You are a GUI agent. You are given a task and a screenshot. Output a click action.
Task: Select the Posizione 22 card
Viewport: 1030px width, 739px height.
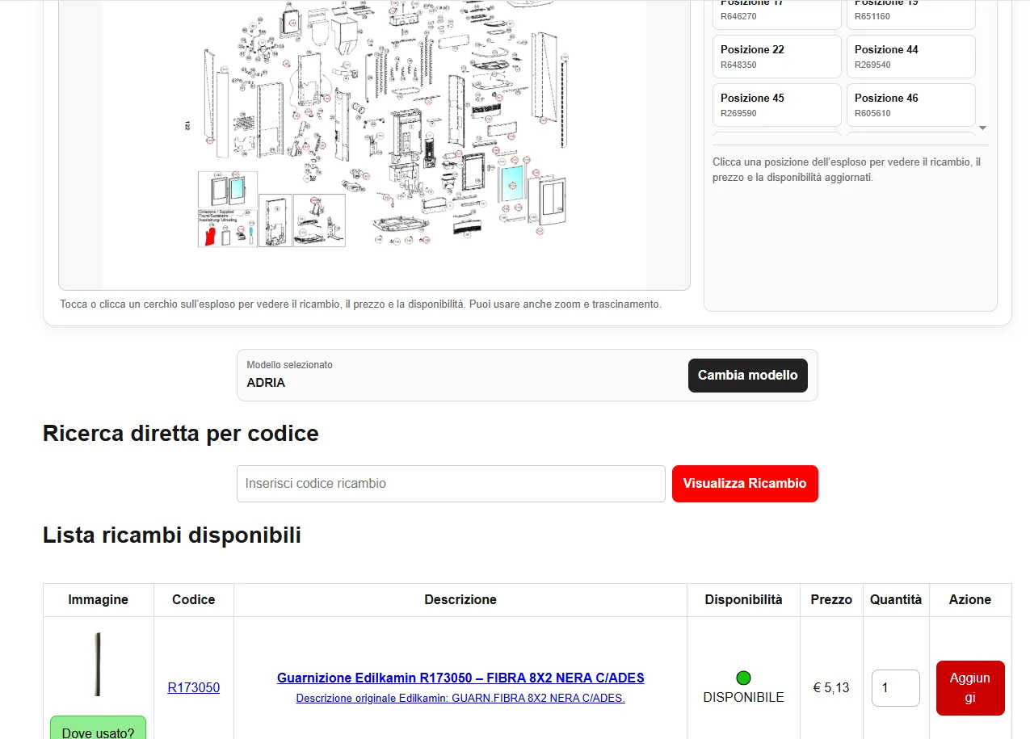777,57
